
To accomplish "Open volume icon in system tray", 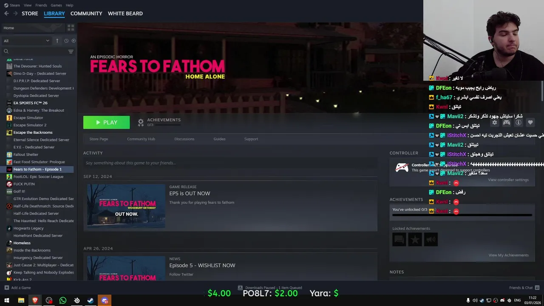I will [475, 300].
